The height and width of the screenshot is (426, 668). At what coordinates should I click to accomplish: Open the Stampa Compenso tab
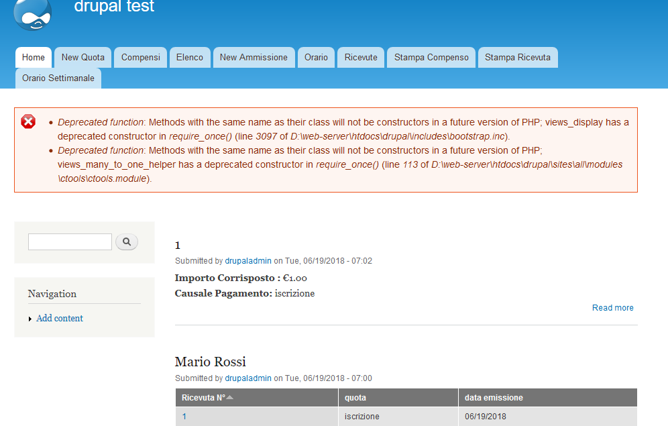pyautogui.click(x=431, y=58)
